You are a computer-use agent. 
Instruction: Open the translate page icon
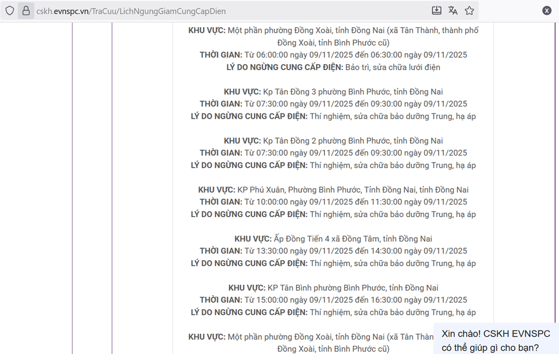pos(453,11)
